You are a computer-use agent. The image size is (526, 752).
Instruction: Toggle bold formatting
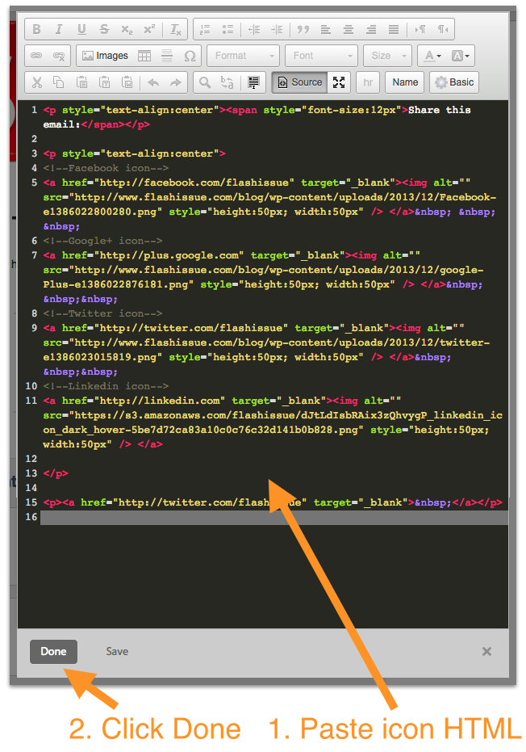click(x=36, y=29)
